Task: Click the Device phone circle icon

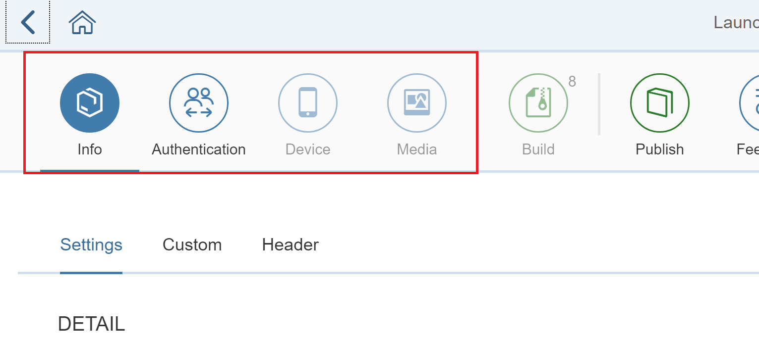Action: click(308, 103)
